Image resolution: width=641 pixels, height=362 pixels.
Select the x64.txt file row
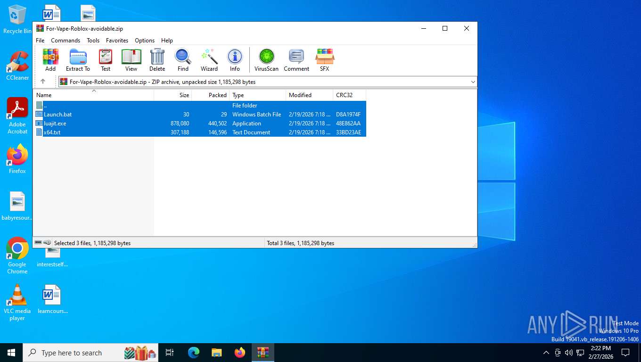coord(200,132)
